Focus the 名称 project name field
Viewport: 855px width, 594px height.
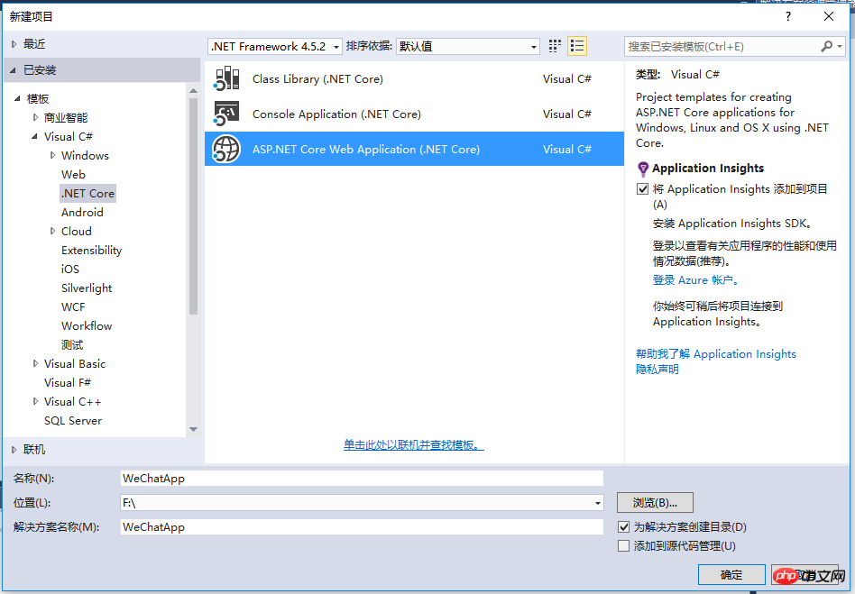click(362, 479)
